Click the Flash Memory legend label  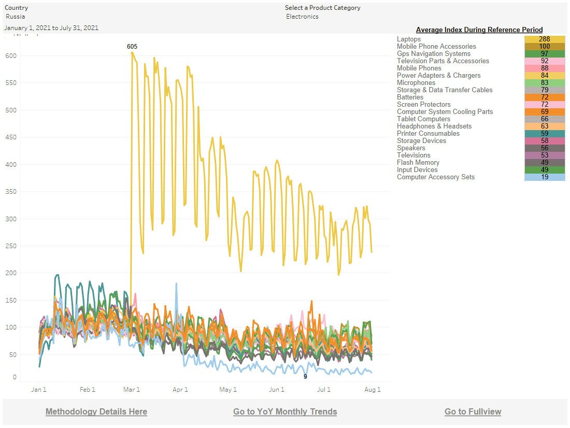pos(419,163)
